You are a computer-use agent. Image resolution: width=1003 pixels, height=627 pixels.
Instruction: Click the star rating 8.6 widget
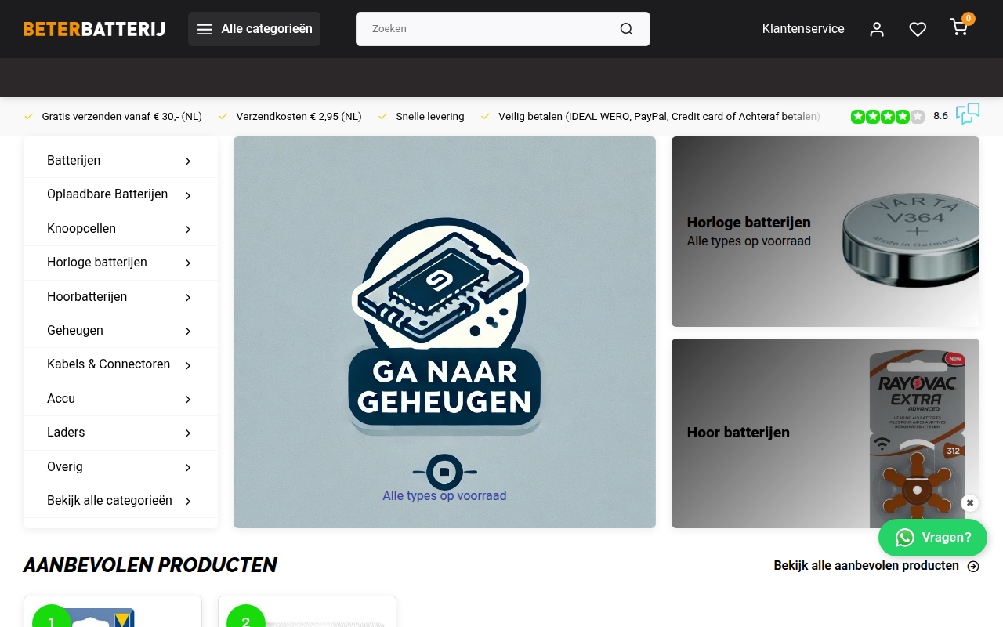click(900, 116)
